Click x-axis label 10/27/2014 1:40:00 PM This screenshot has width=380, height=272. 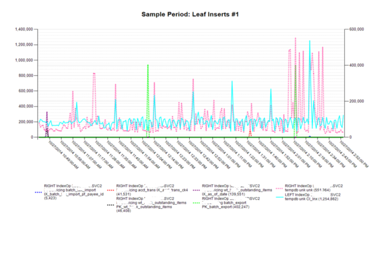[273, 154]
